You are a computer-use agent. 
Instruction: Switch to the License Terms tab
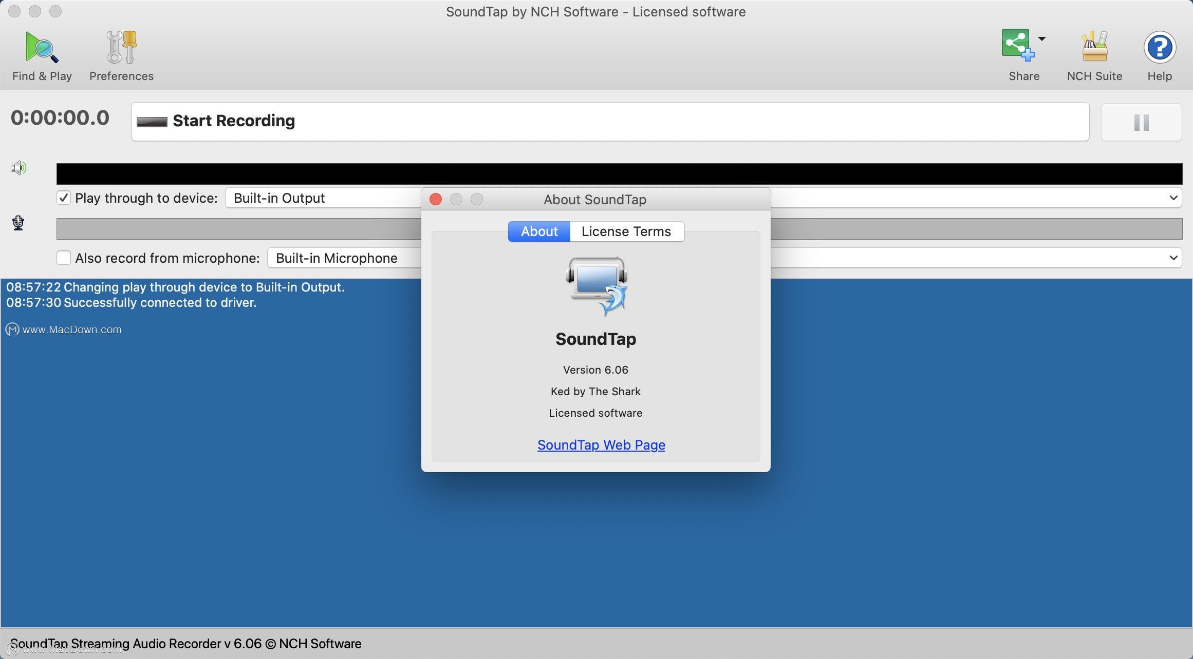[x=626, y=231]
